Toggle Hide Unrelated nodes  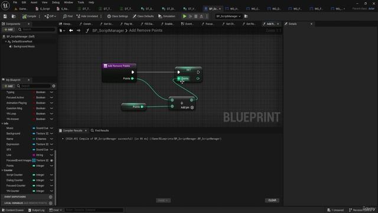[x=87, y=17]
